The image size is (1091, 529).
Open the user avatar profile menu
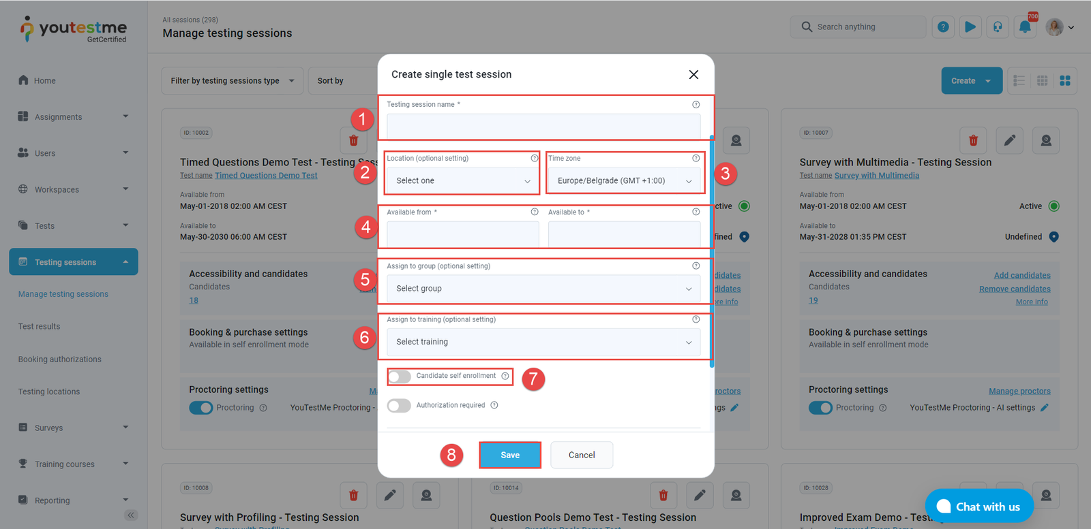click(1060, 27)
